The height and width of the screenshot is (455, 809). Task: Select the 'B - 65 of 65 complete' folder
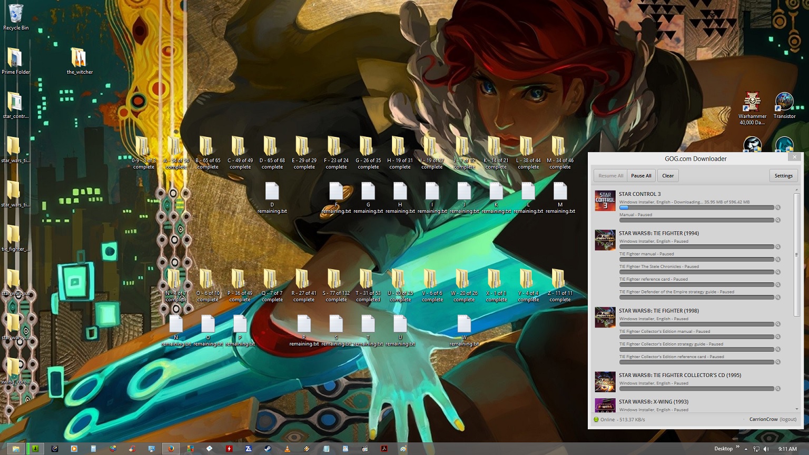[208, 153]
